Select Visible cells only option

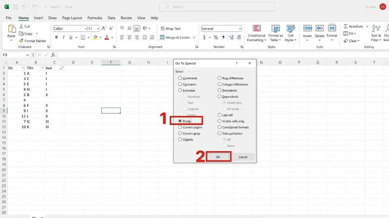[219, 121]
